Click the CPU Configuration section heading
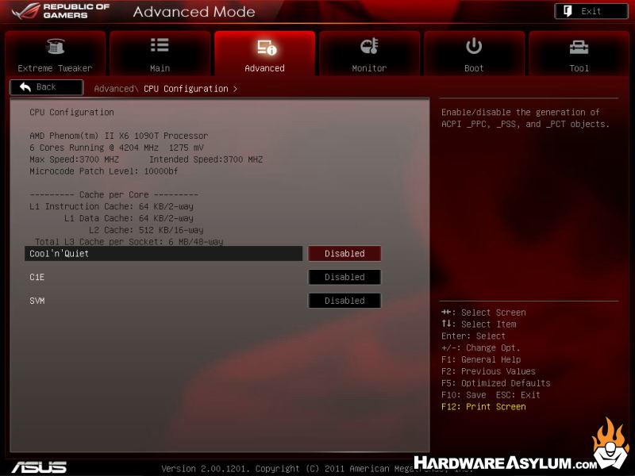This screenshot has width=635, height=476. 71,112
